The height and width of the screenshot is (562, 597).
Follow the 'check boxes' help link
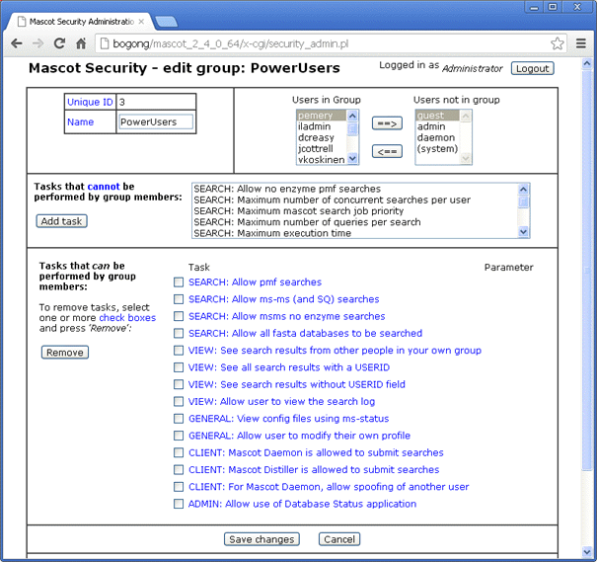[127, 318]
